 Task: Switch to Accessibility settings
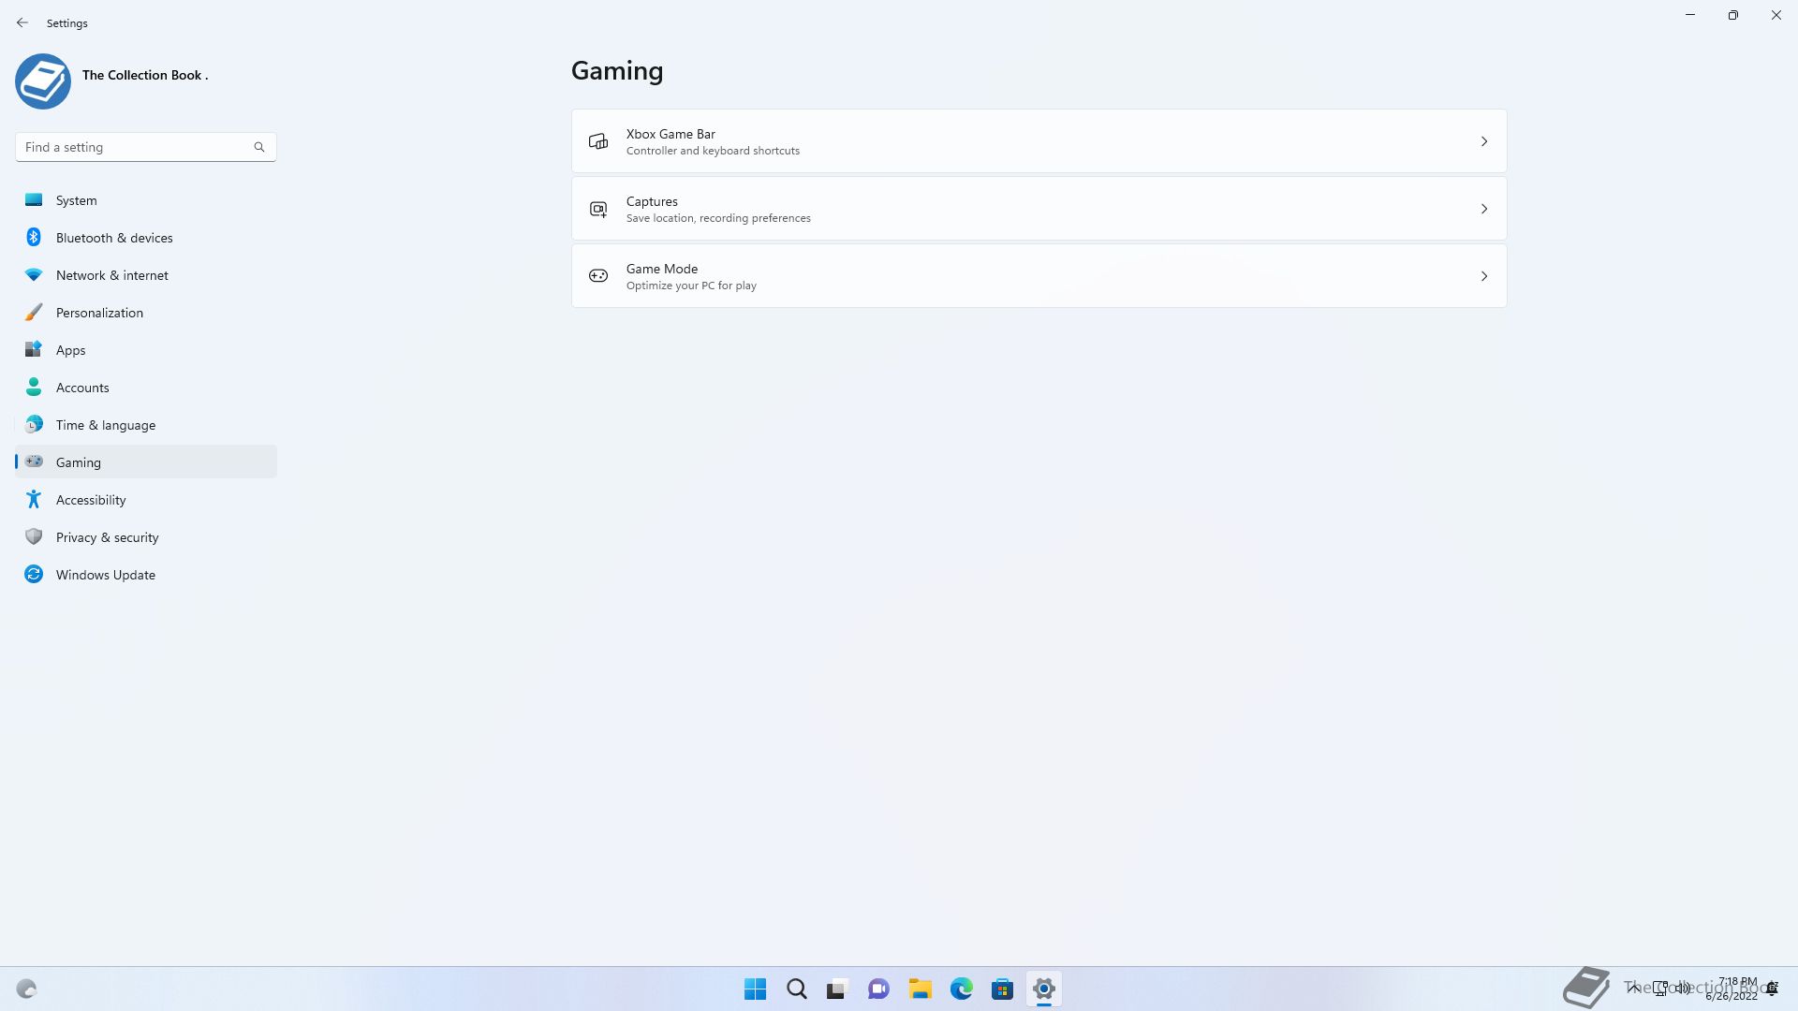(x=91, y=500)
